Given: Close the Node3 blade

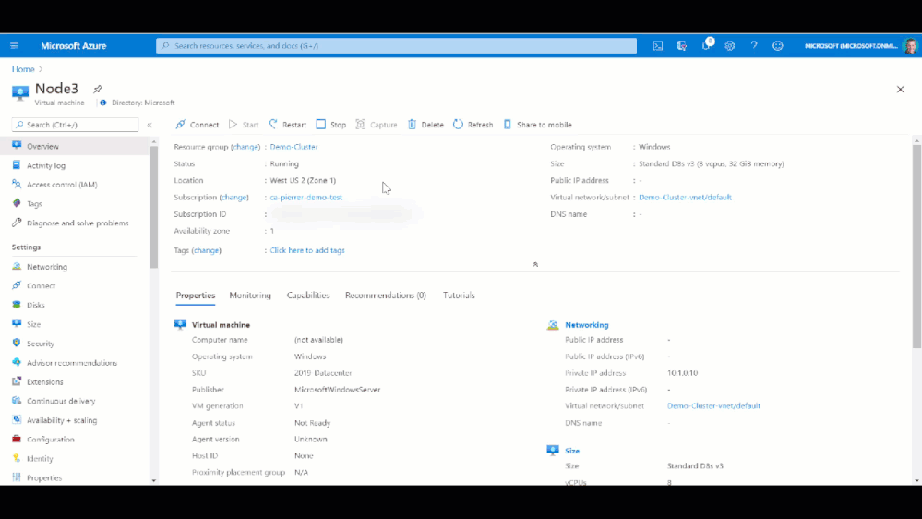Looking at the screenshot, I should tap(900, 90).
